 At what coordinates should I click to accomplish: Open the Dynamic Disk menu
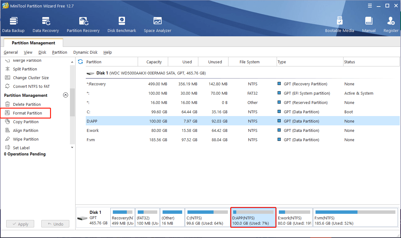(x=85, y=52)
